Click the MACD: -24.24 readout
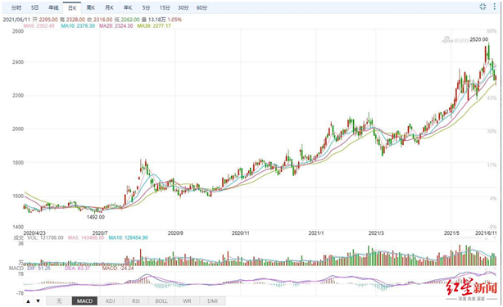 tap(118, 268)
